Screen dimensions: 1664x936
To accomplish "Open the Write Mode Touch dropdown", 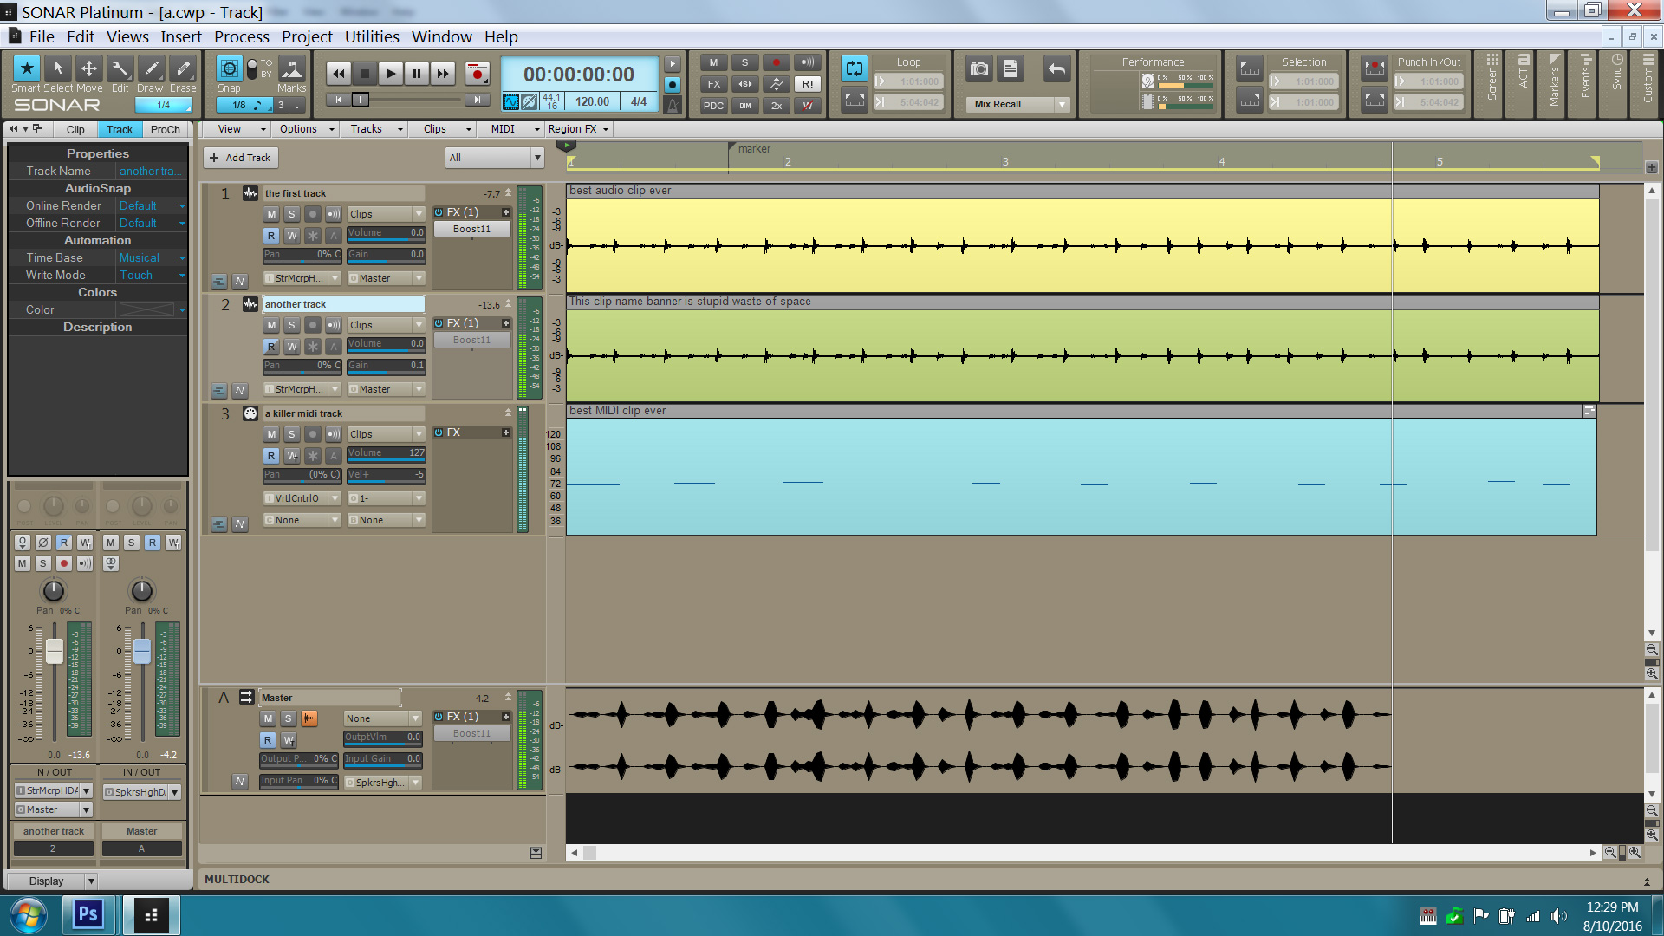I will pos(181,276).
